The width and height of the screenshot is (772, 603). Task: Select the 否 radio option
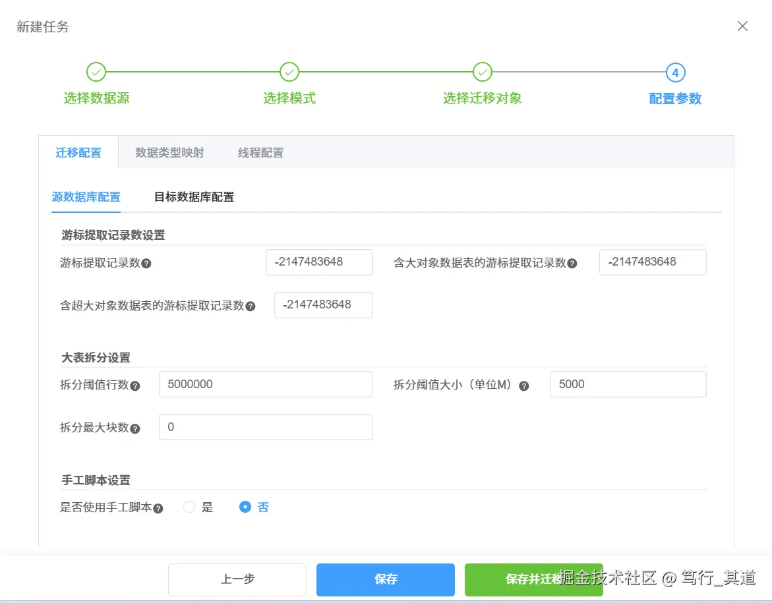pyautogui.click(x=244, y=507)
